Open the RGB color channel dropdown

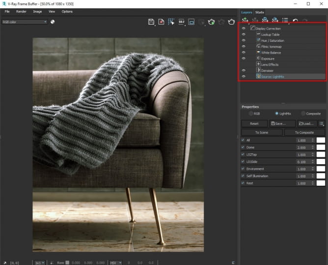[25, 22]
